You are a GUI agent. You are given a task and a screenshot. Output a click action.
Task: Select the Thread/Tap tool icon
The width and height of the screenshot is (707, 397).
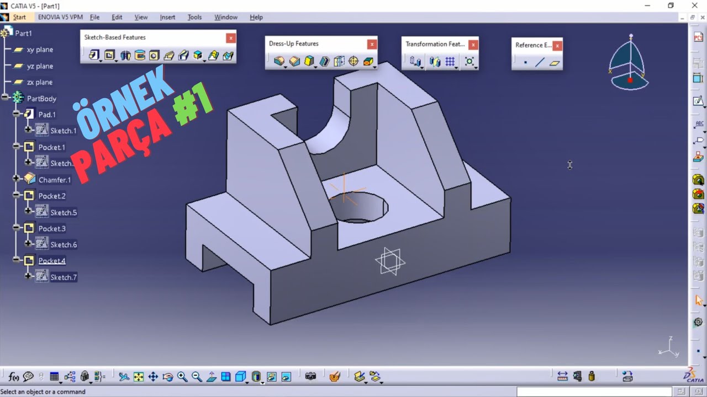point(353,61)
